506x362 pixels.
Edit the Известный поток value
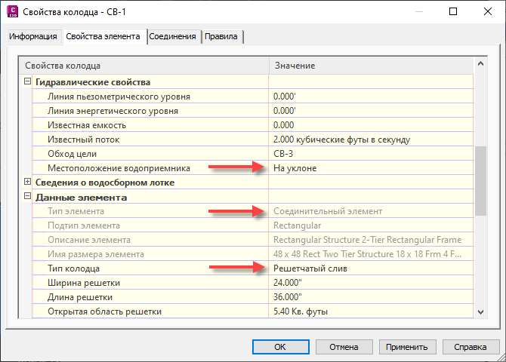[x=370, y=140]
